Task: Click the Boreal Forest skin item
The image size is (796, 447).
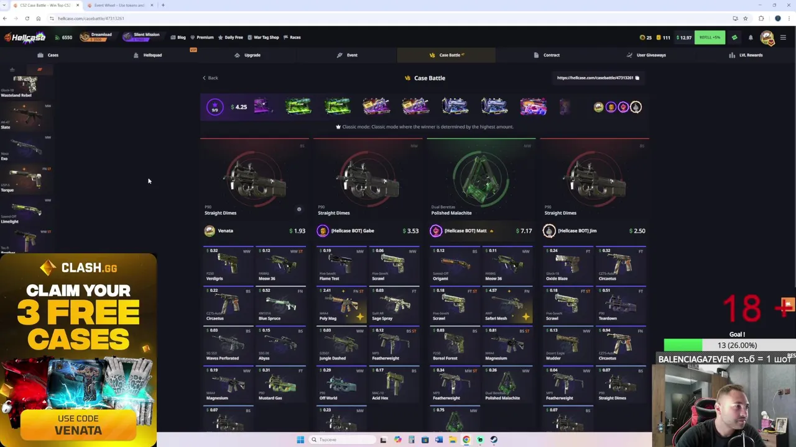Action: coord(455,345)
